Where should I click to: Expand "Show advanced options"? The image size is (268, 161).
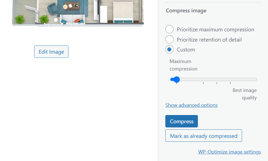point(191,105)
